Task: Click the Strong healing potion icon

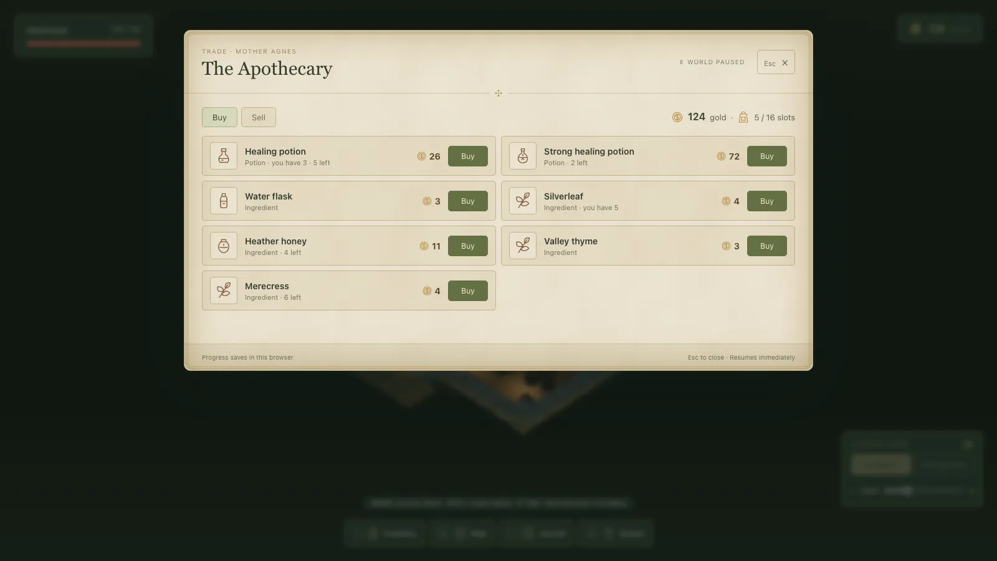Action: [x=523, y=156]
